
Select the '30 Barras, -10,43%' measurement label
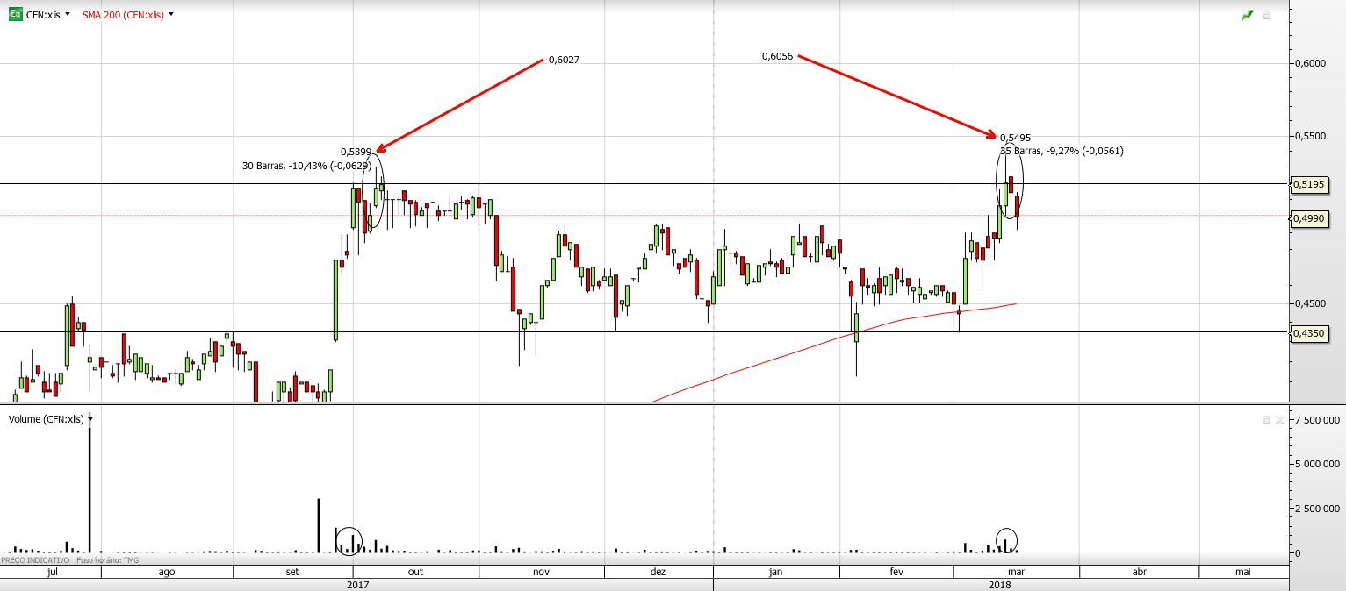coord(306,166)
